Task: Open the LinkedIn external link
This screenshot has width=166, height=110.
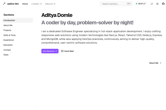Action: (37, 4)
